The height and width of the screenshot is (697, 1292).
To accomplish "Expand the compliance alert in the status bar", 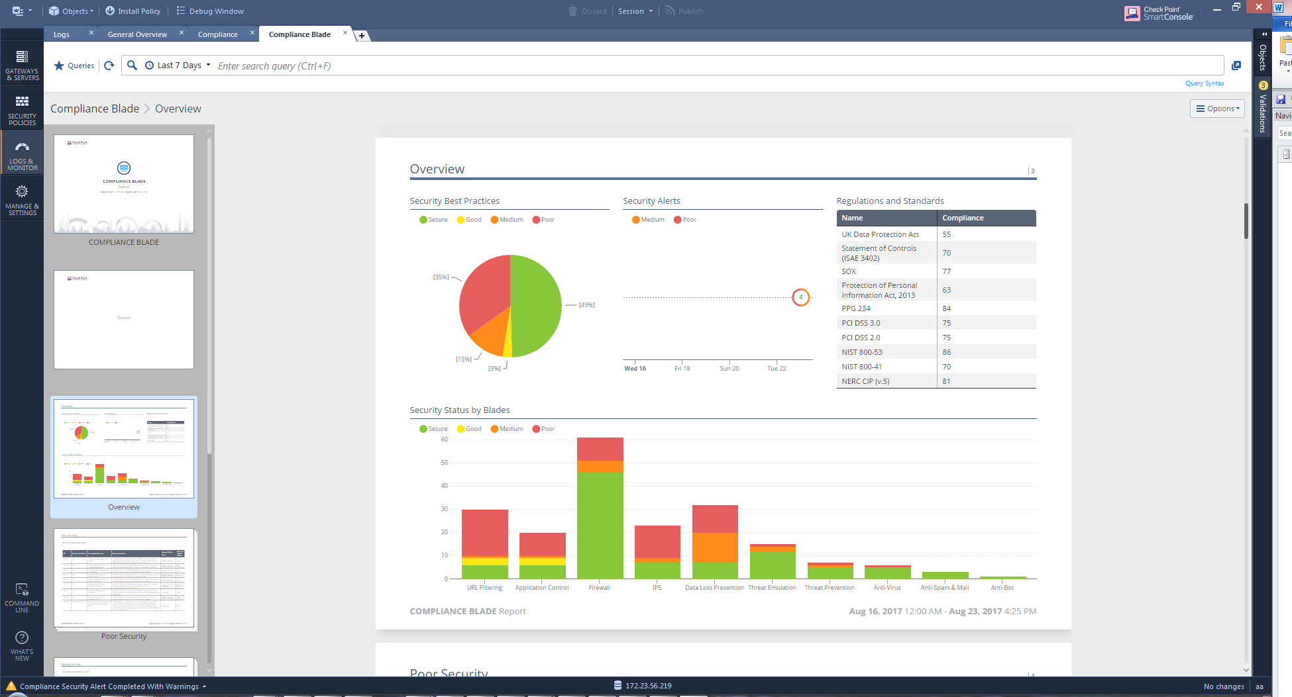I will coord(204,686).
